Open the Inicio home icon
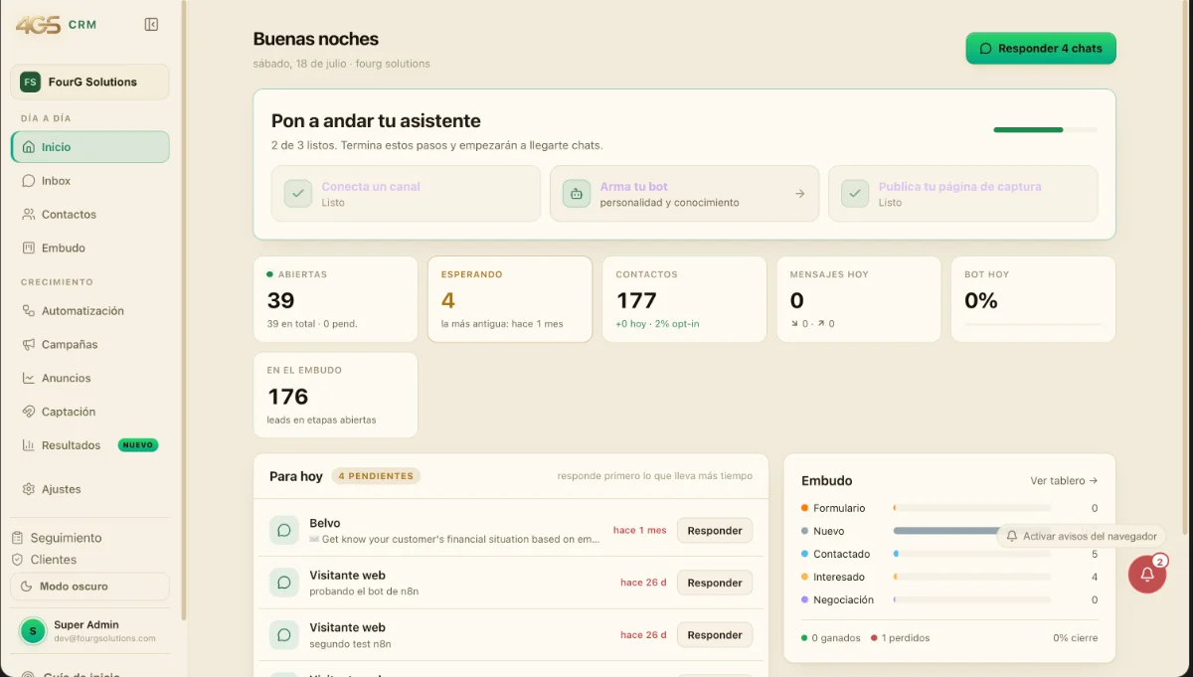Viewport: 1193px width, 677px height. pyautogui.click(x=29, y=147)
